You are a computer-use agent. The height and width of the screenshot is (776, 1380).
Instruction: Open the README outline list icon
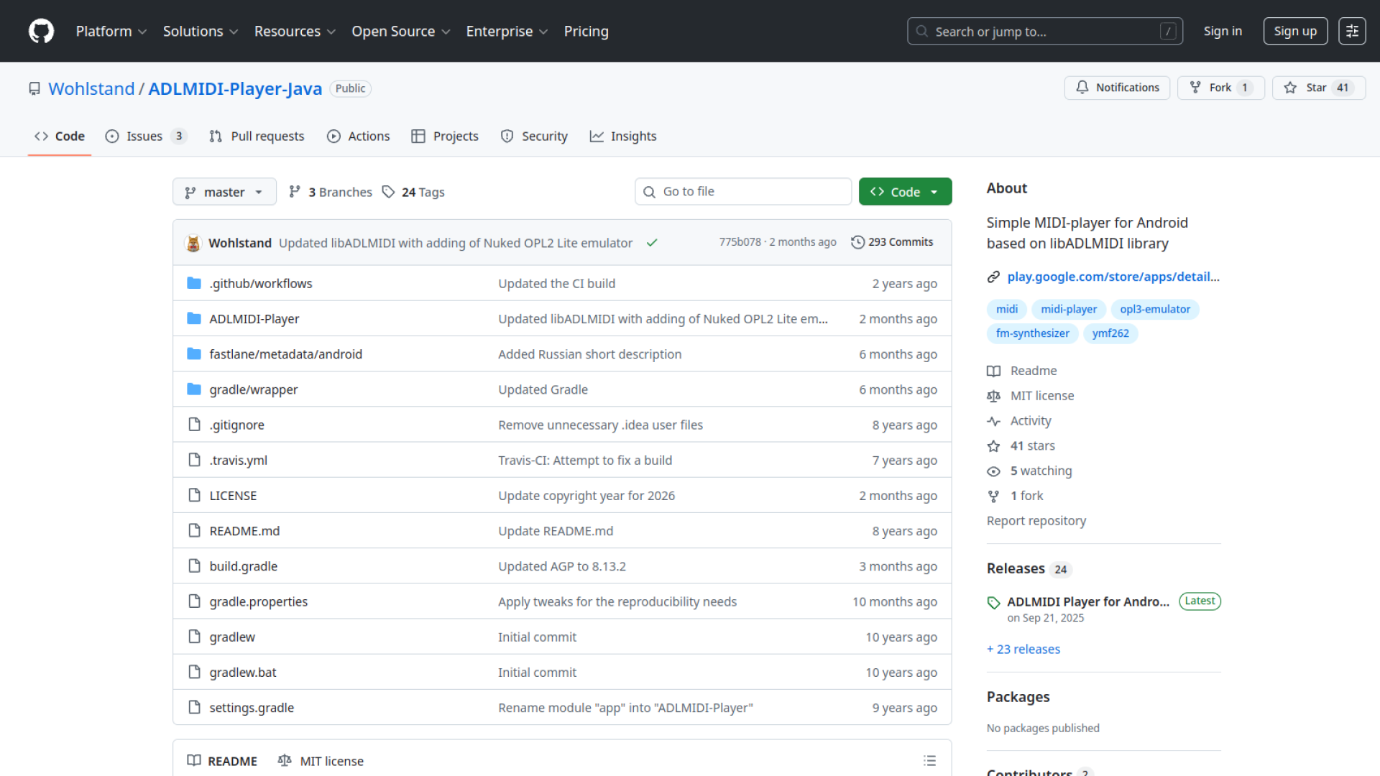(929, 761)
